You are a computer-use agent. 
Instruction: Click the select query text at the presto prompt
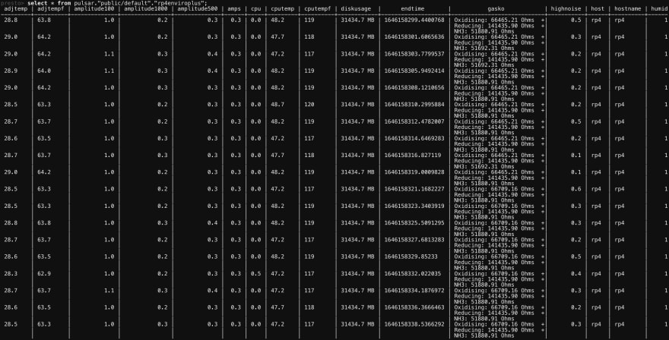point(117,3)
